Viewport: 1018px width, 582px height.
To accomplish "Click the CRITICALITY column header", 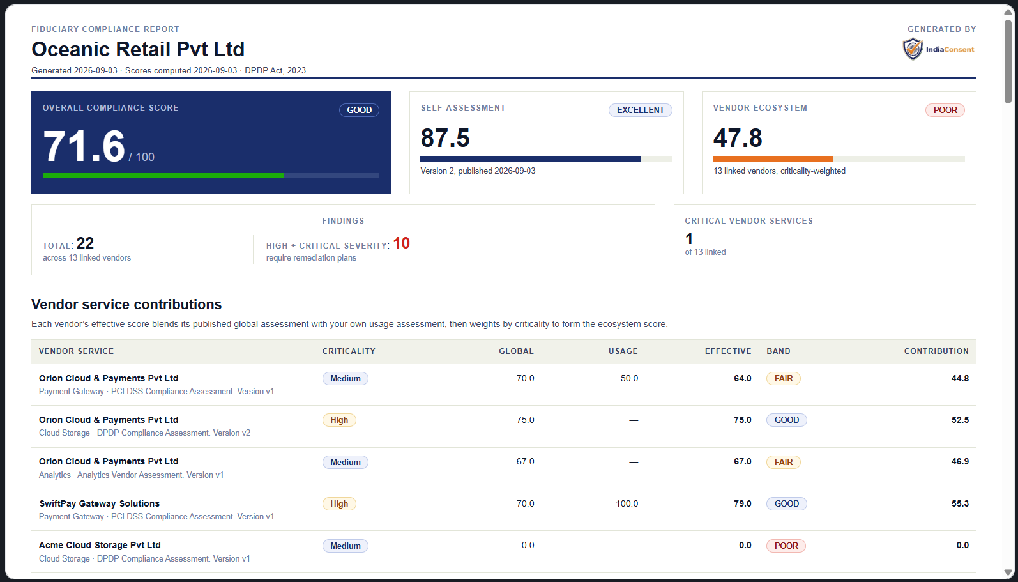I will point(349,351).
